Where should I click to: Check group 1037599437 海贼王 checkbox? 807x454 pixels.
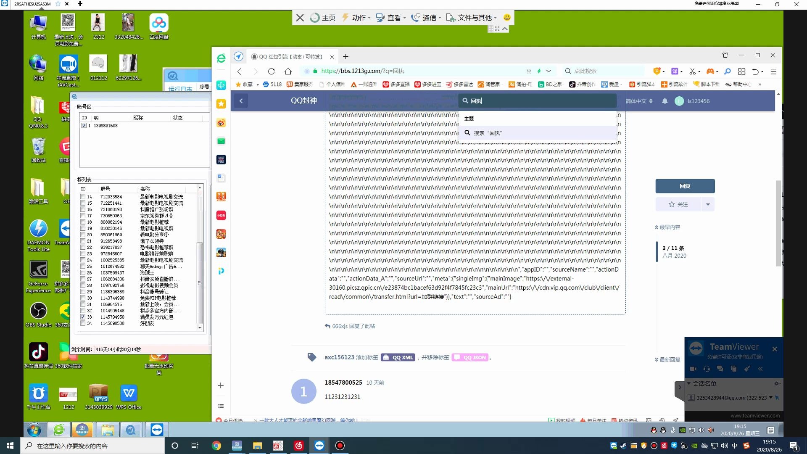click(83, 272)
